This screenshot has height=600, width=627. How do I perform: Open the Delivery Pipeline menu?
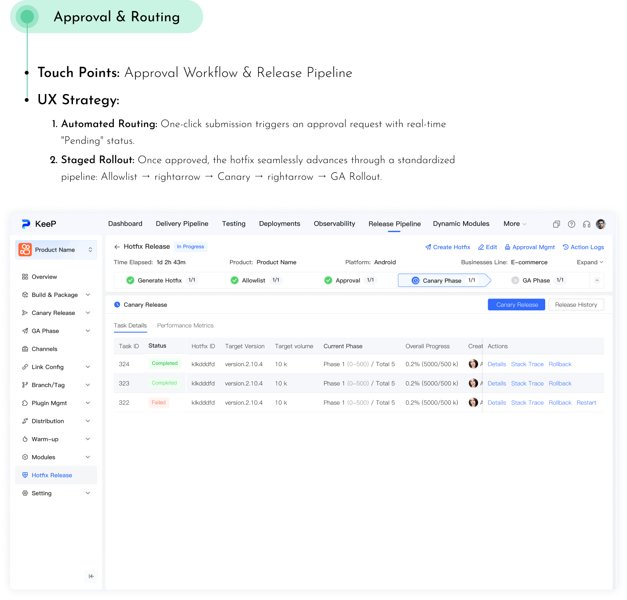(182, 224)
